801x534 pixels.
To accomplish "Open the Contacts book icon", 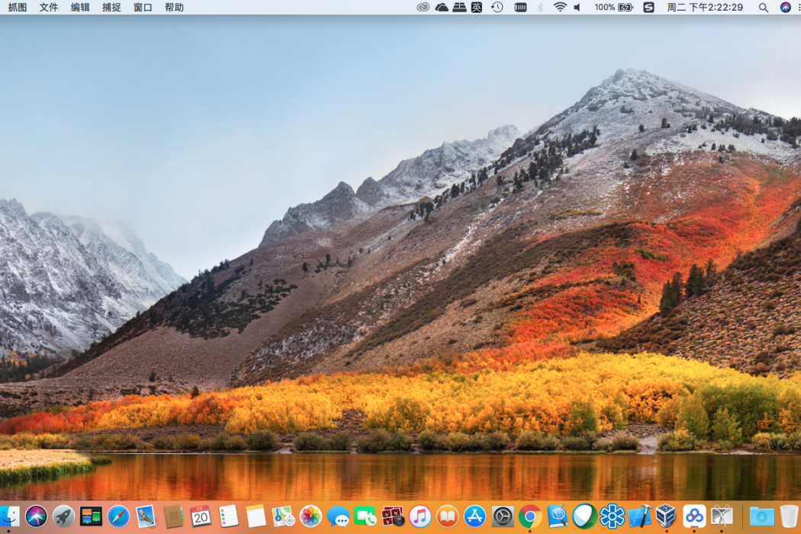I will click(173, 516).
